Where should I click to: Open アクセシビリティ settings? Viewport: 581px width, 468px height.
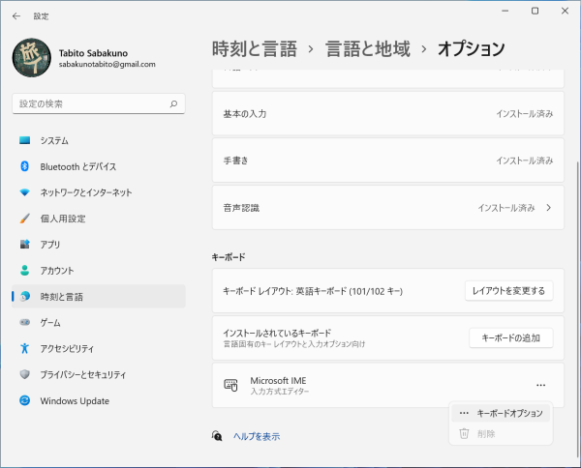pos(99,348)
